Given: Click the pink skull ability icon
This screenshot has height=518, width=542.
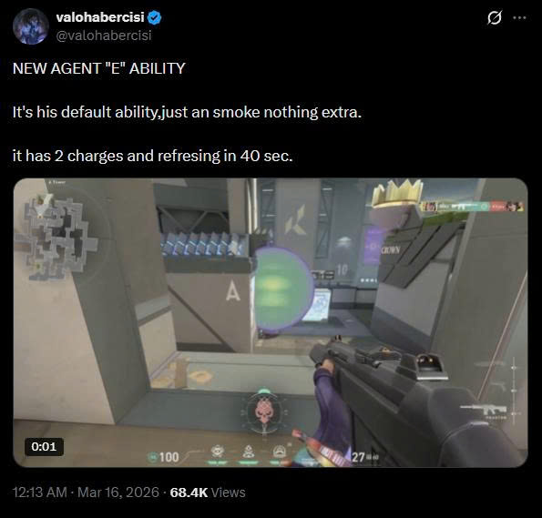Looking at the screenshot, I should coord(264,411).
